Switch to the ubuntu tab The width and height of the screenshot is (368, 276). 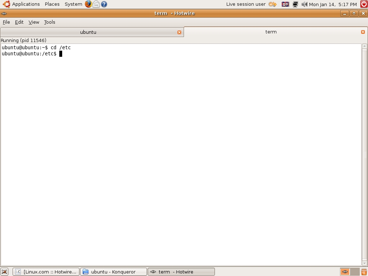coord(92,32)
